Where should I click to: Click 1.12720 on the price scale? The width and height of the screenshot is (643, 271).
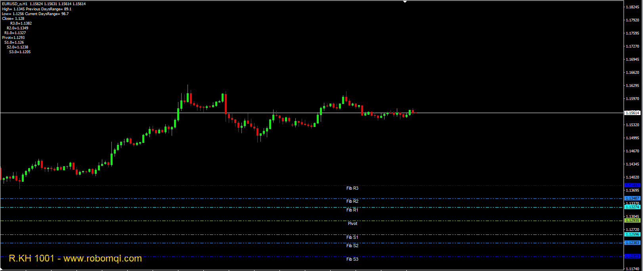632,230
